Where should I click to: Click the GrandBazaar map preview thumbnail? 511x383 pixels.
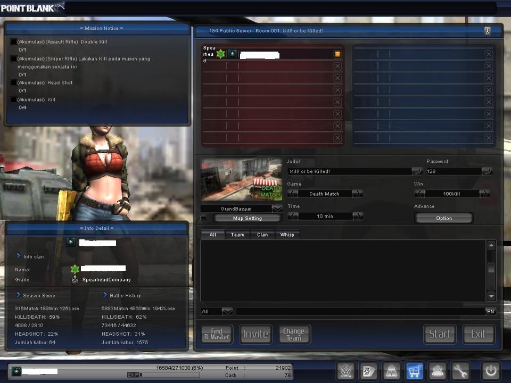[x=242, y=180]
